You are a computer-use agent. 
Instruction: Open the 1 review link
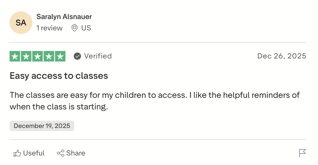coord(49,28)
